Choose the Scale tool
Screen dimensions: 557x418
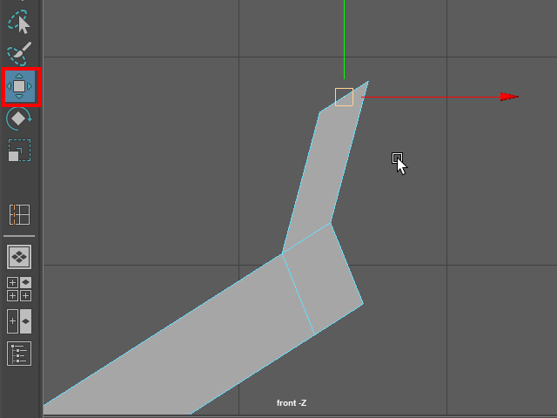(18, 151)
